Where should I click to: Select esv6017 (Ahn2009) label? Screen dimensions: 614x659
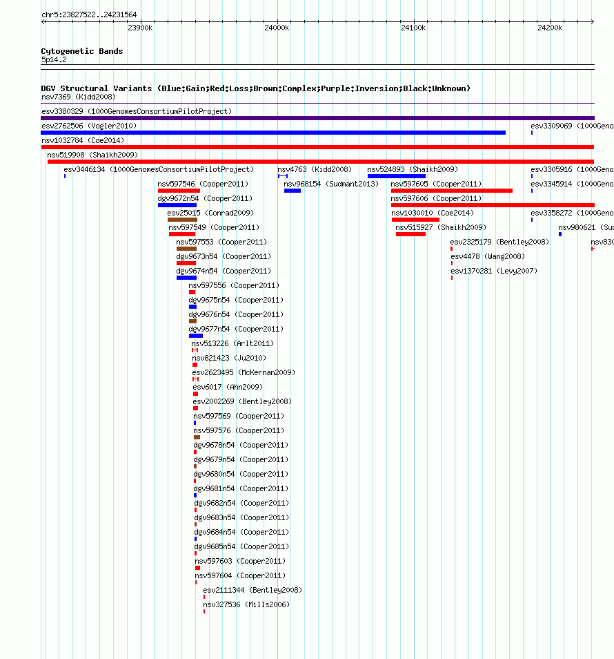[228, 387]
